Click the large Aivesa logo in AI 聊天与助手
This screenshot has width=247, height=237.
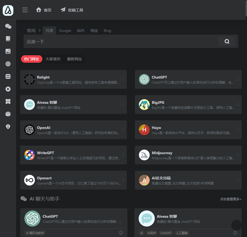147,219
